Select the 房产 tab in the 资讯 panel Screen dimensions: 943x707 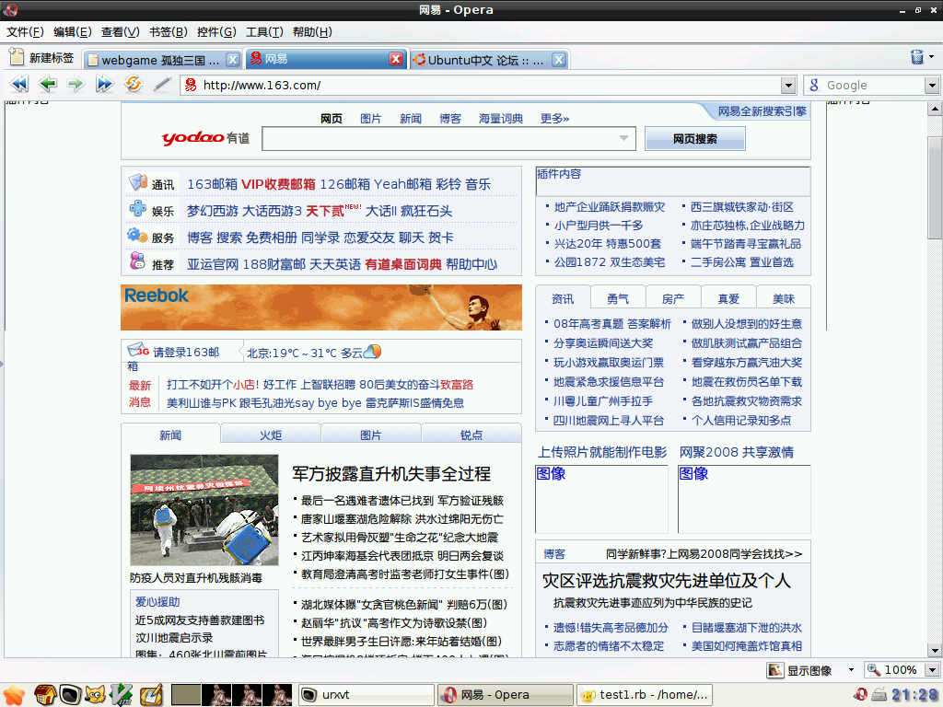point(673,299)
